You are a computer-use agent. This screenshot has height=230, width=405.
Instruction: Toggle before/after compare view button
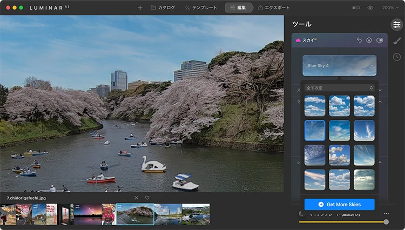[356, 8]
